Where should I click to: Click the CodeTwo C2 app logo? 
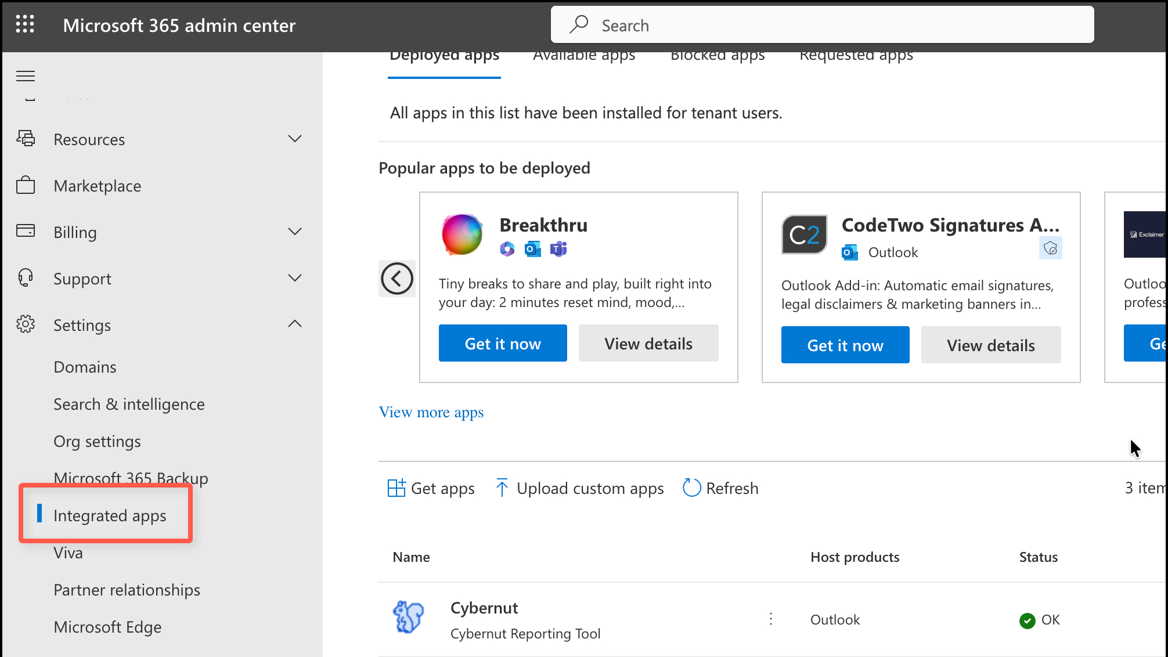click(804, 234)
